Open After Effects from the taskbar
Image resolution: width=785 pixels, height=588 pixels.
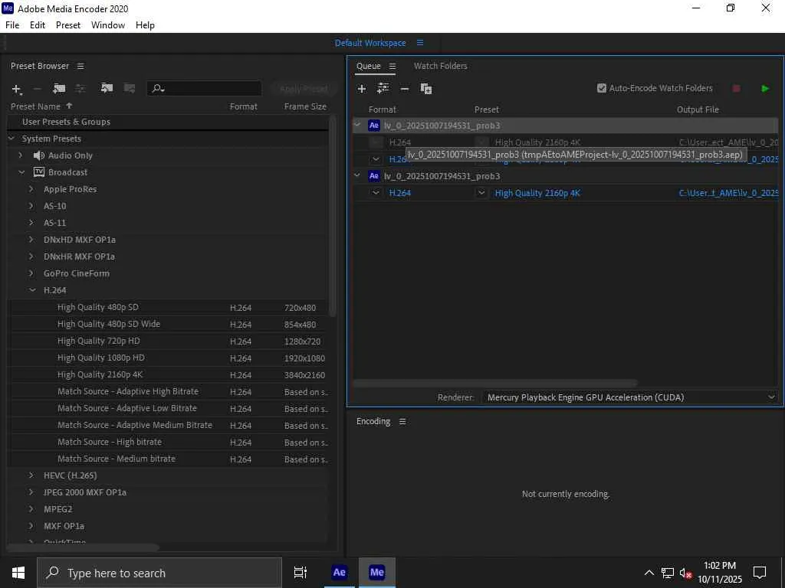(339, 573)
